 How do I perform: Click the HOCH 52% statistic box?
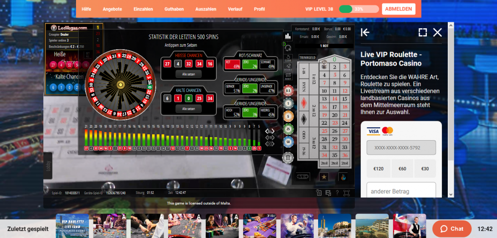[x=233, y=112]
